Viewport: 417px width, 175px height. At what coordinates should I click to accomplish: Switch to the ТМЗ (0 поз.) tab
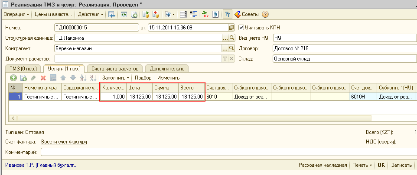[23, 69]
